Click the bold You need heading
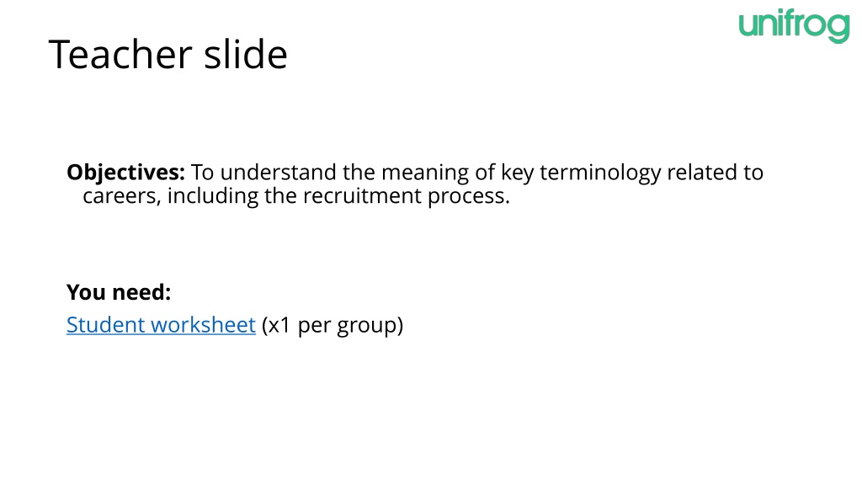 (x=119, y=292)
